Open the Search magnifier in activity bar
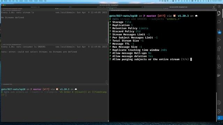This screenshot has width=223, height=125. tap(219, 22)
